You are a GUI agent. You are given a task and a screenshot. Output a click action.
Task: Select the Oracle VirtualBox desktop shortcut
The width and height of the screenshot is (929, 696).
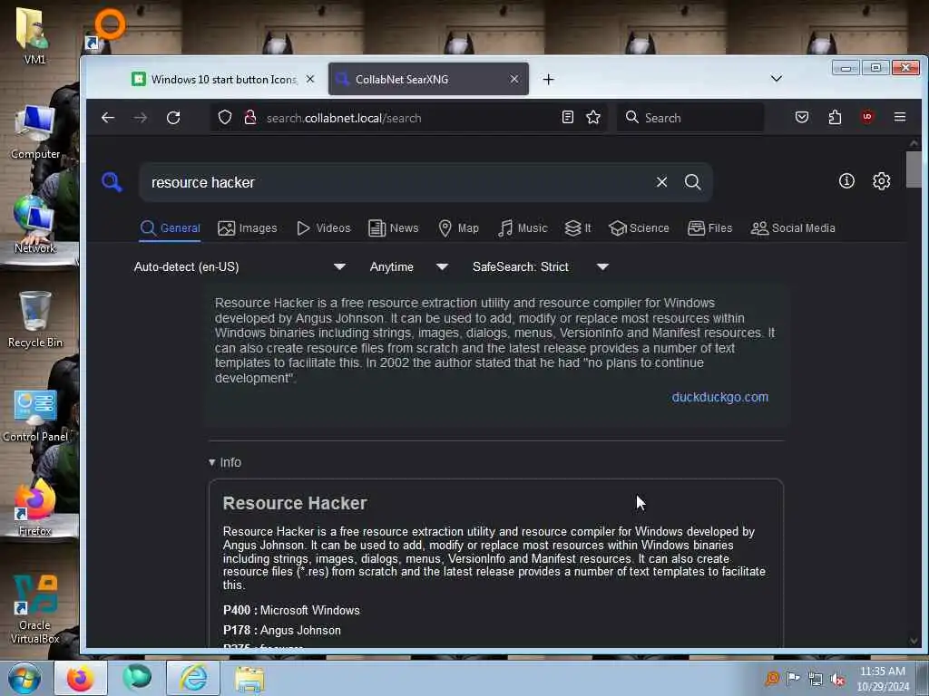pyautogui.click(x=35, y=610)
